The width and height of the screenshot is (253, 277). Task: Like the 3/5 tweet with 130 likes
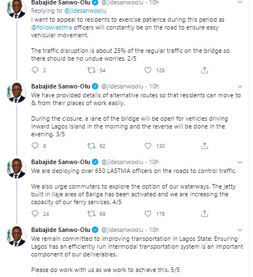click(x=148, y=146)
